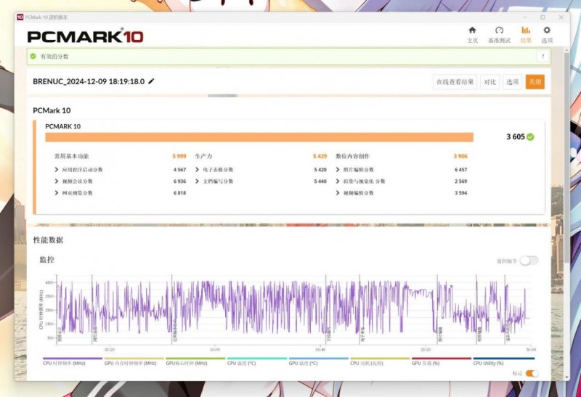Click the value 6 818
Screen dimensions: 581x397
179,193
